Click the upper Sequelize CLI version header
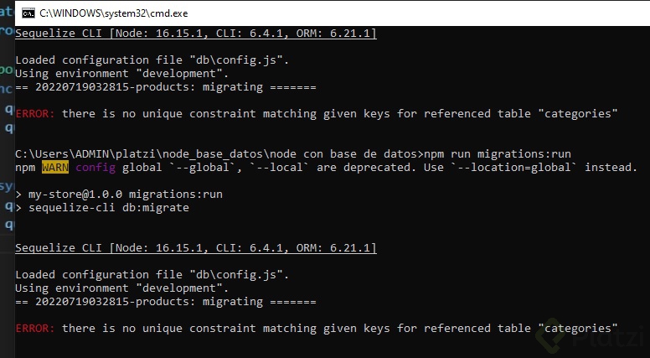 point(195,33)
